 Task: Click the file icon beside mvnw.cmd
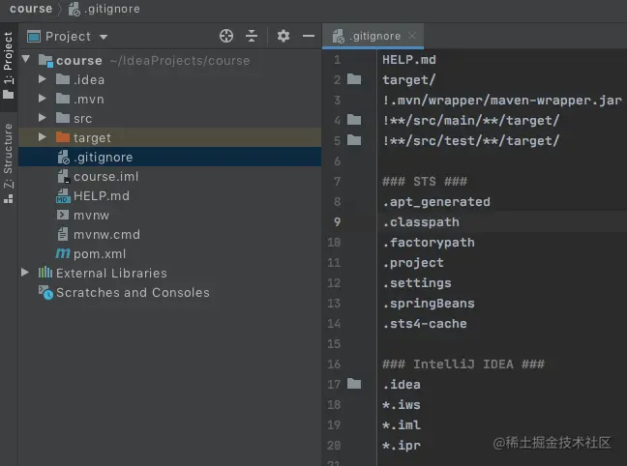[63, 234]
